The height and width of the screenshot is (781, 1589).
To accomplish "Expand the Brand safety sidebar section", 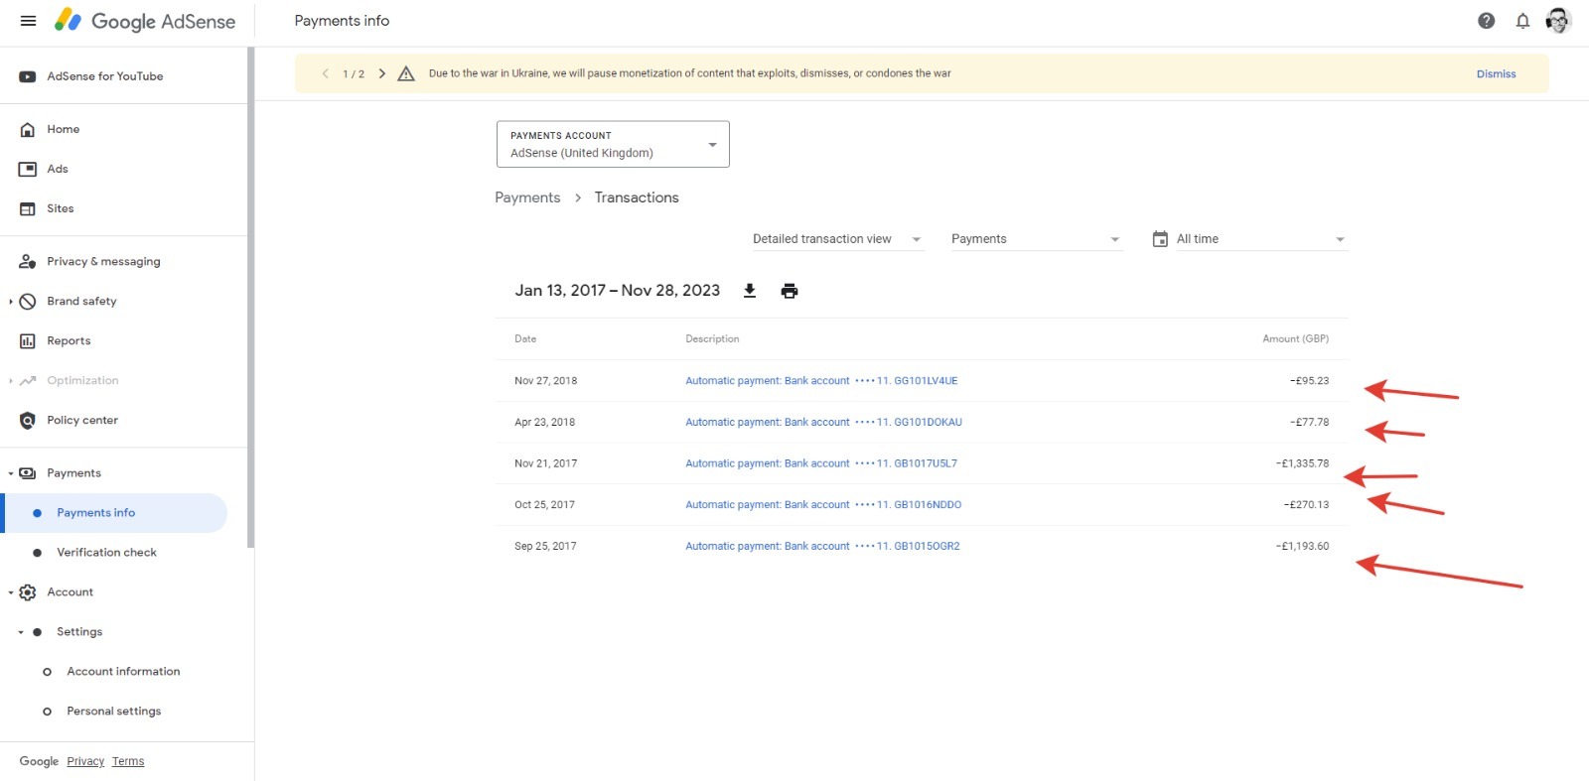I will pos(11,302).
